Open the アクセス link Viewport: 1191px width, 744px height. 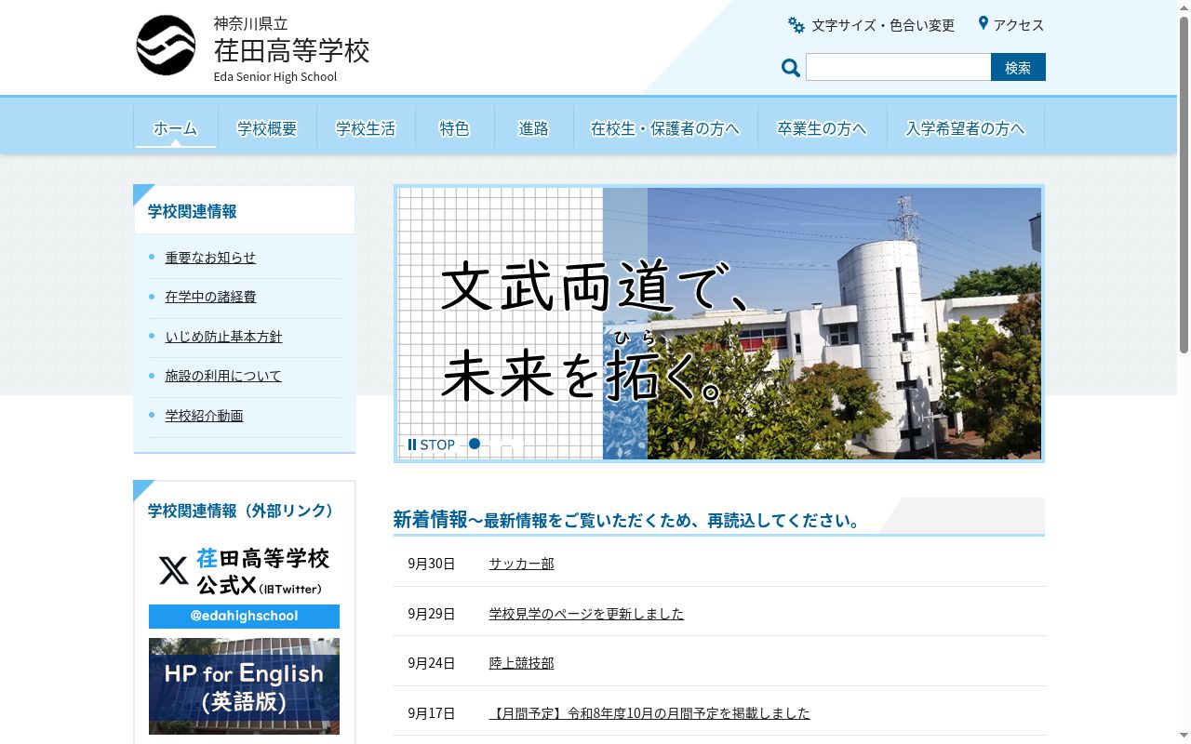pyautogui.click(x=1019, y=25)
